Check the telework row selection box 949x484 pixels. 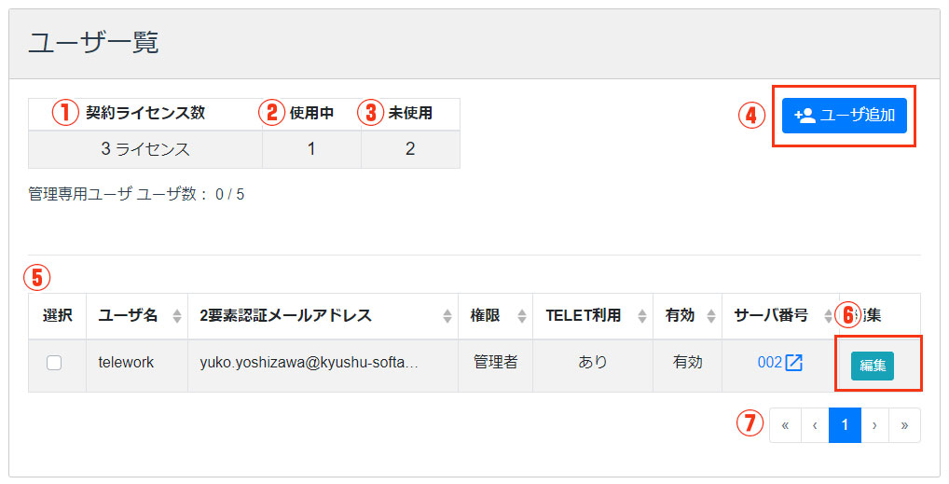(54, 363)
